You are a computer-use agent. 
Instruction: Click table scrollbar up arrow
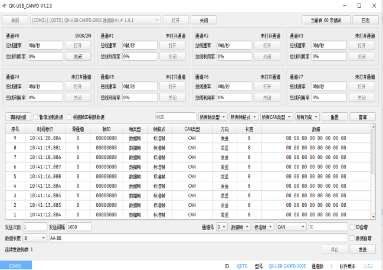373,126
